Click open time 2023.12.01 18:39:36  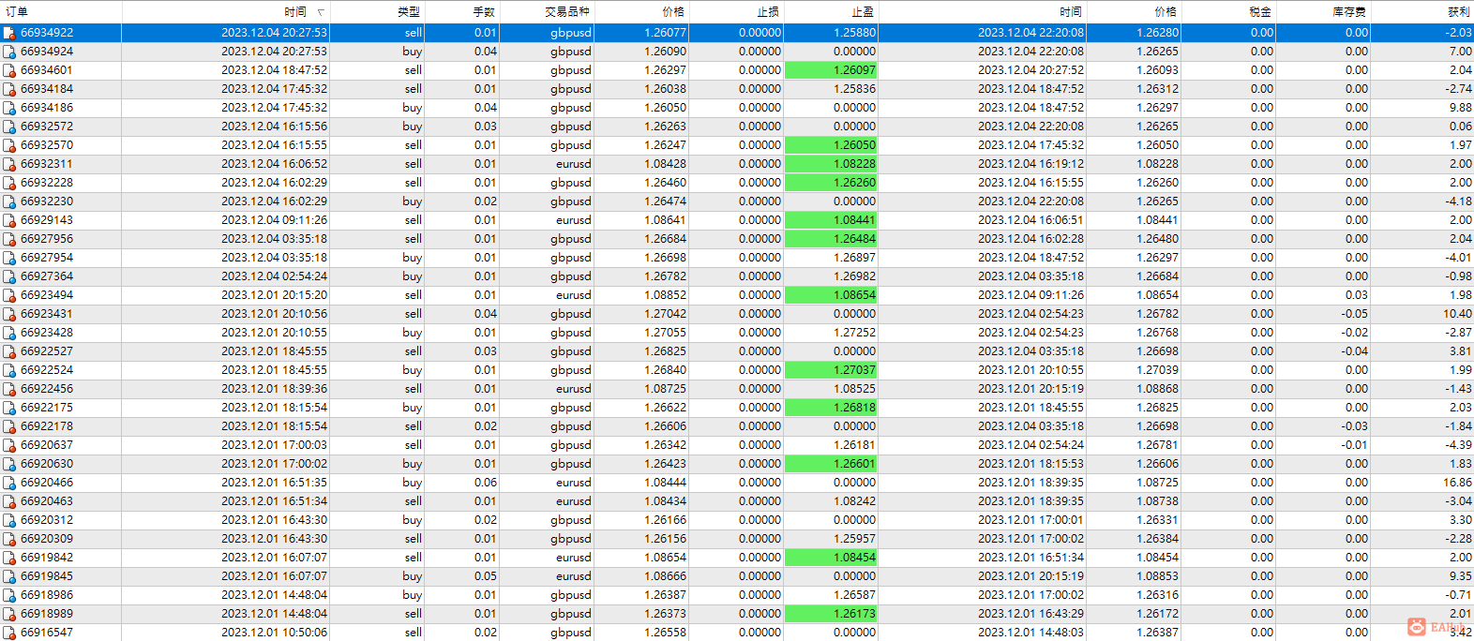[x=275, y=389]
